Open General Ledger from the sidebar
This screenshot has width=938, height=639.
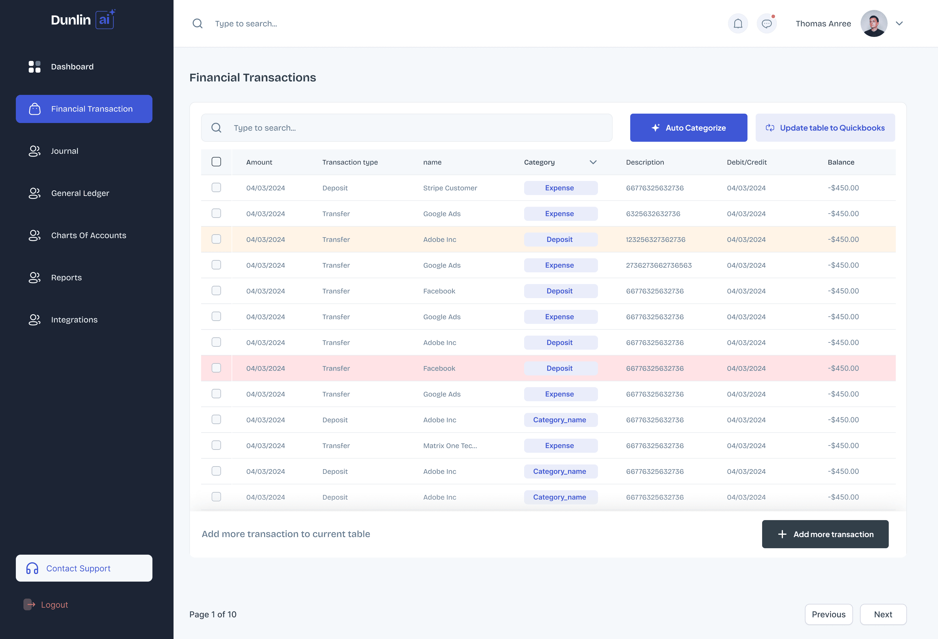pos(80,193)
